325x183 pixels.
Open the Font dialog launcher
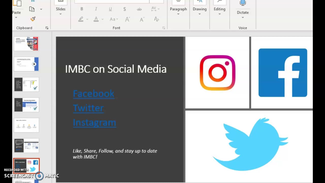(164, 28)
